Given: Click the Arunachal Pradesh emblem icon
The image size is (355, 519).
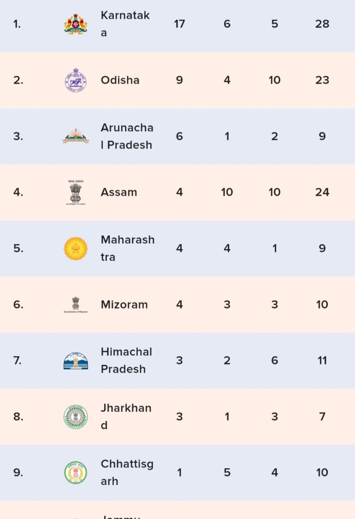Looking at the screenshot, I should (x=76, y=136).
